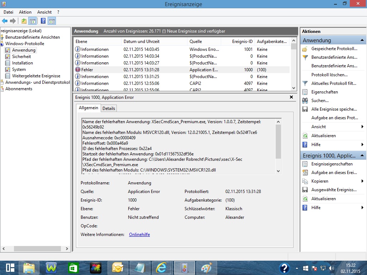This screenshot has width=367, height=275.
Task: Open the Onlinehilfe link
Action: coord(139,235)
